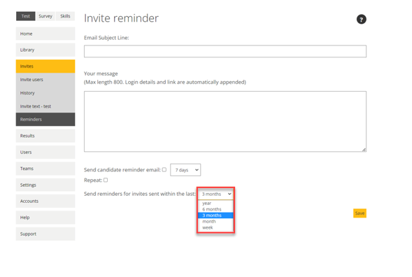Open Help in the sidebar

click(45, 218)
